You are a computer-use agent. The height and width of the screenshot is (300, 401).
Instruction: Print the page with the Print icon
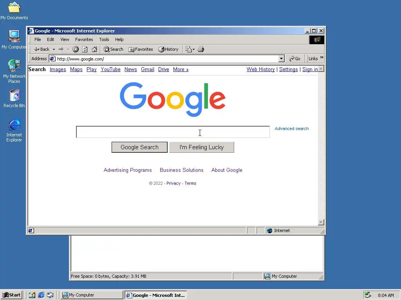pyautogui.click(x=201, y=49)
